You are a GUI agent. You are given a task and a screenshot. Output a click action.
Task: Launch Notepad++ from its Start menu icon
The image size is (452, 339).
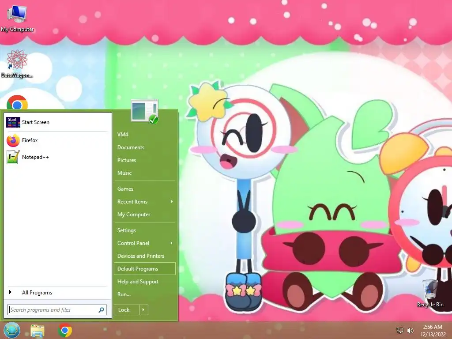point(13,157)
